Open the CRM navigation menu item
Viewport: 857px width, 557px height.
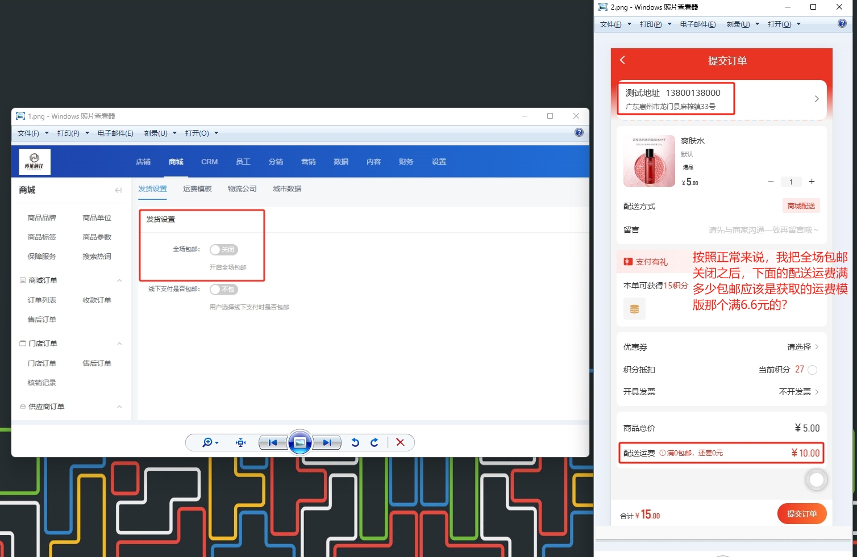(x=209, y=162)
